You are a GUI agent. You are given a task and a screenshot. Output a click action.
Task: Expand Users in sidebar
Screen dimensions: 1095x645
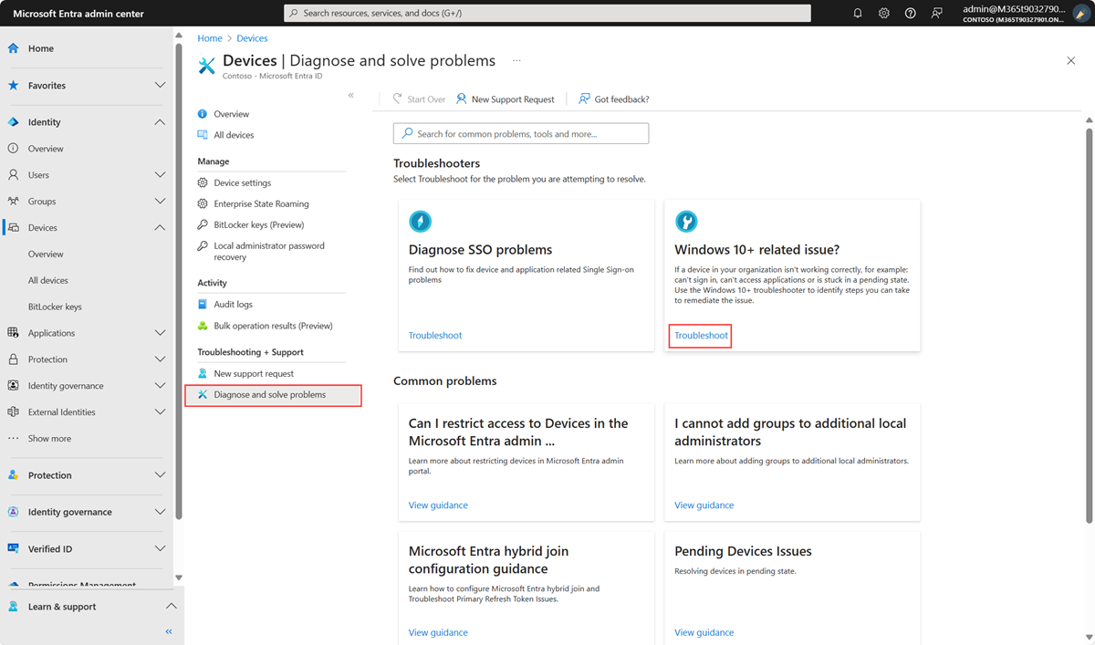tap(160, 174)
